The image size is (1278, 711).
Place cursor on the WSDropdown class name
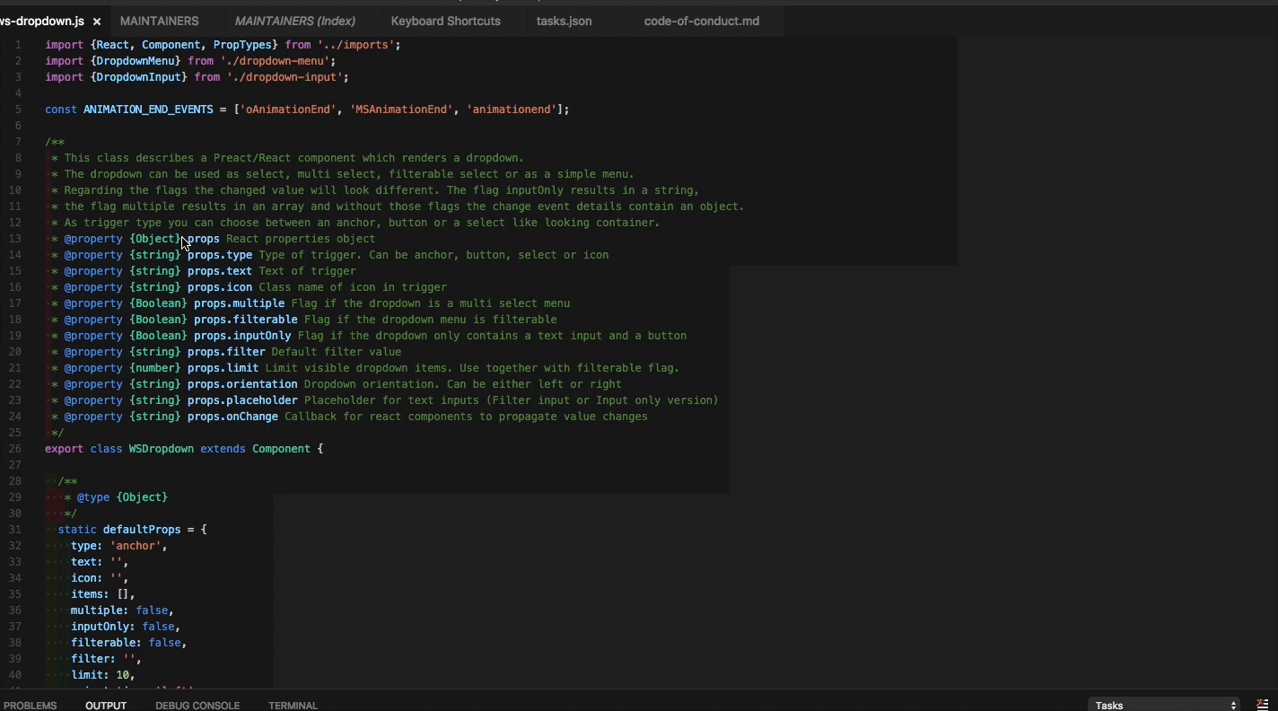click(161, 449)
